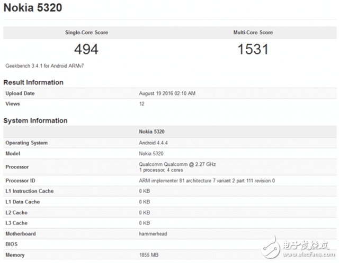Click the hammerhead motherboard value
Viewport: 339px width, 263px height.
coord(154,233)
